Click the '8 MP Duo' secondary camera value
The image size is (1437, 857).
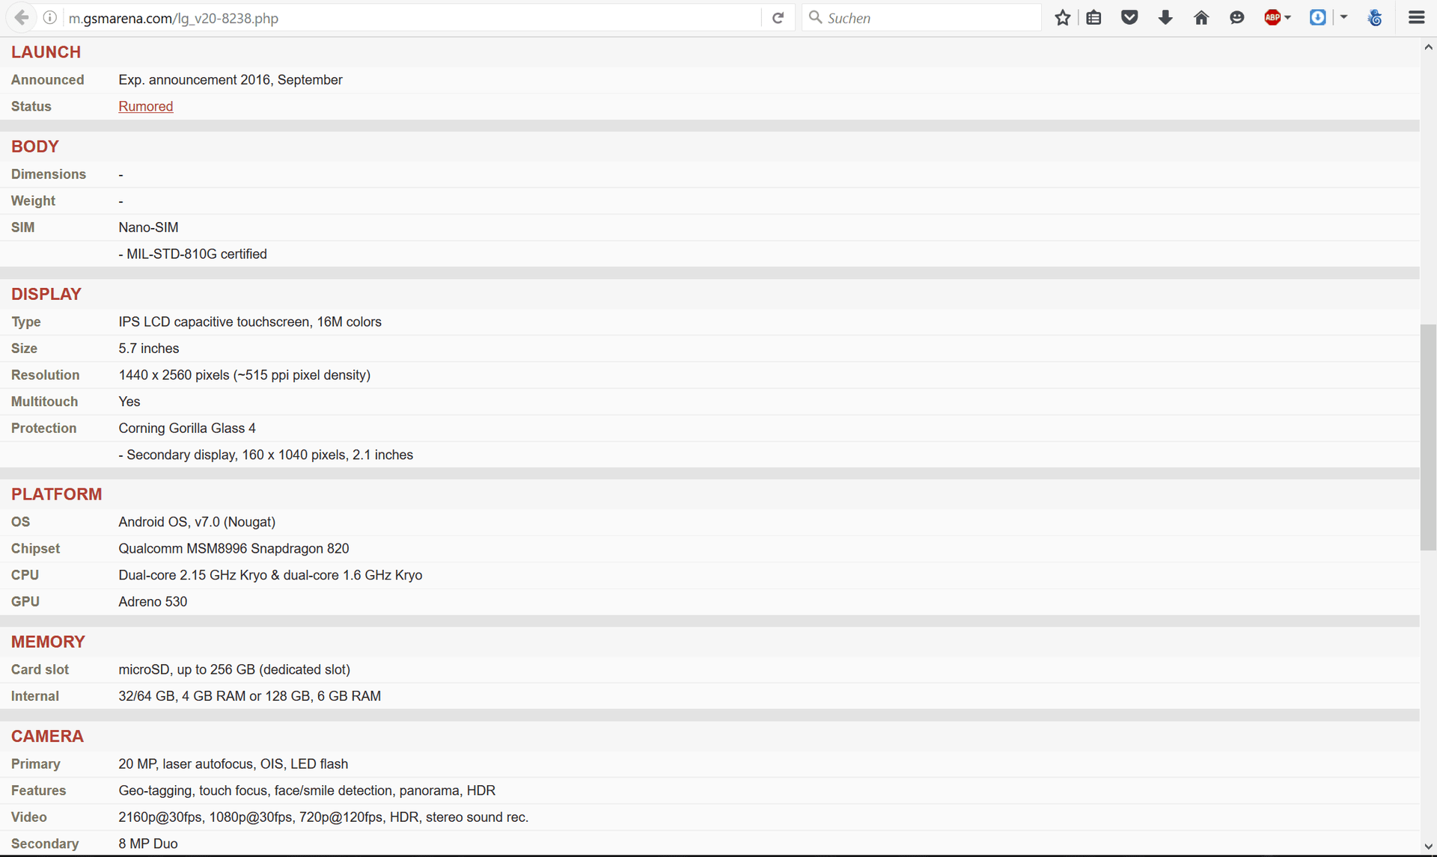pyautogui.click(x=148, y=844)
